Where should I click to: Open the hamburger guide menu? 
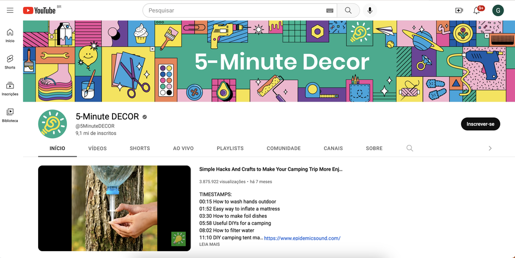pos(10,10)
